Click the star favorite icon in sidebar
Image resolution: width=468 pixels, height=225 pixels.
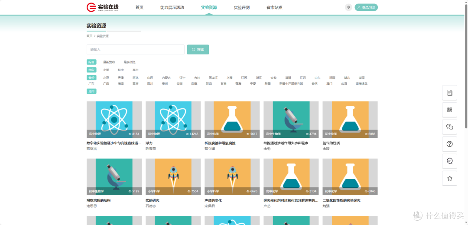click(x=449, y=178)
